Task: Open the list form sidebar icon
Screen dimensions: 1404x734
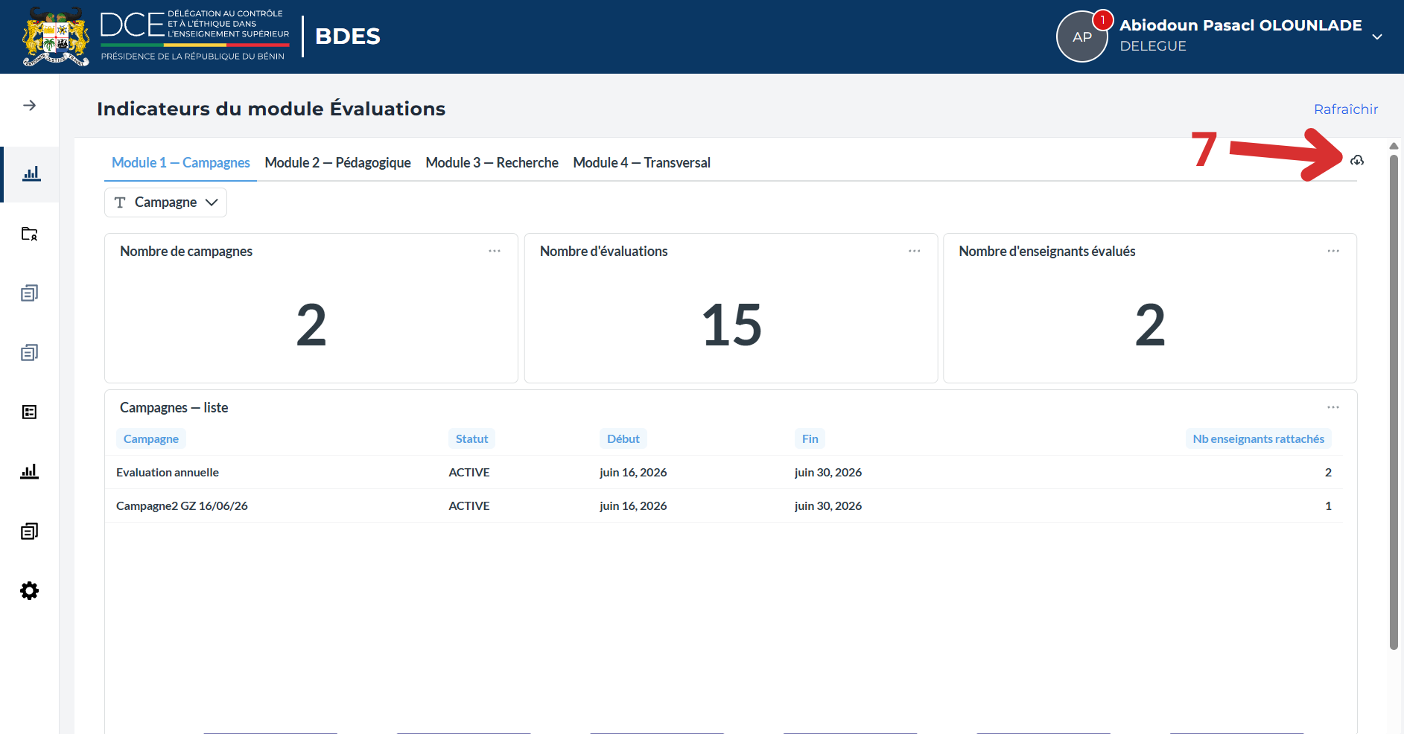Action: [x=29, y=412]
